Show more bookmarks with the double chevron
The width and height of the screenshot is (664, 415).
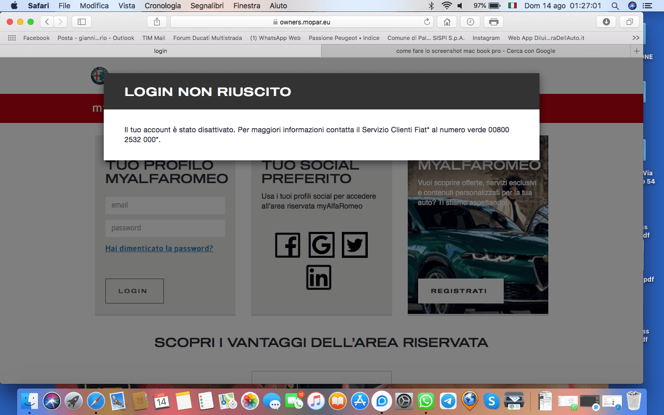[636, 38]
